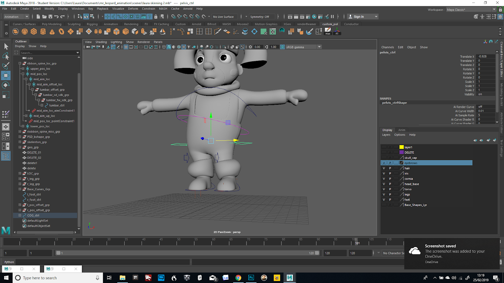Click the purple color swatch of DELETE layer
504x283 pixels.
[x=402, y=153]
